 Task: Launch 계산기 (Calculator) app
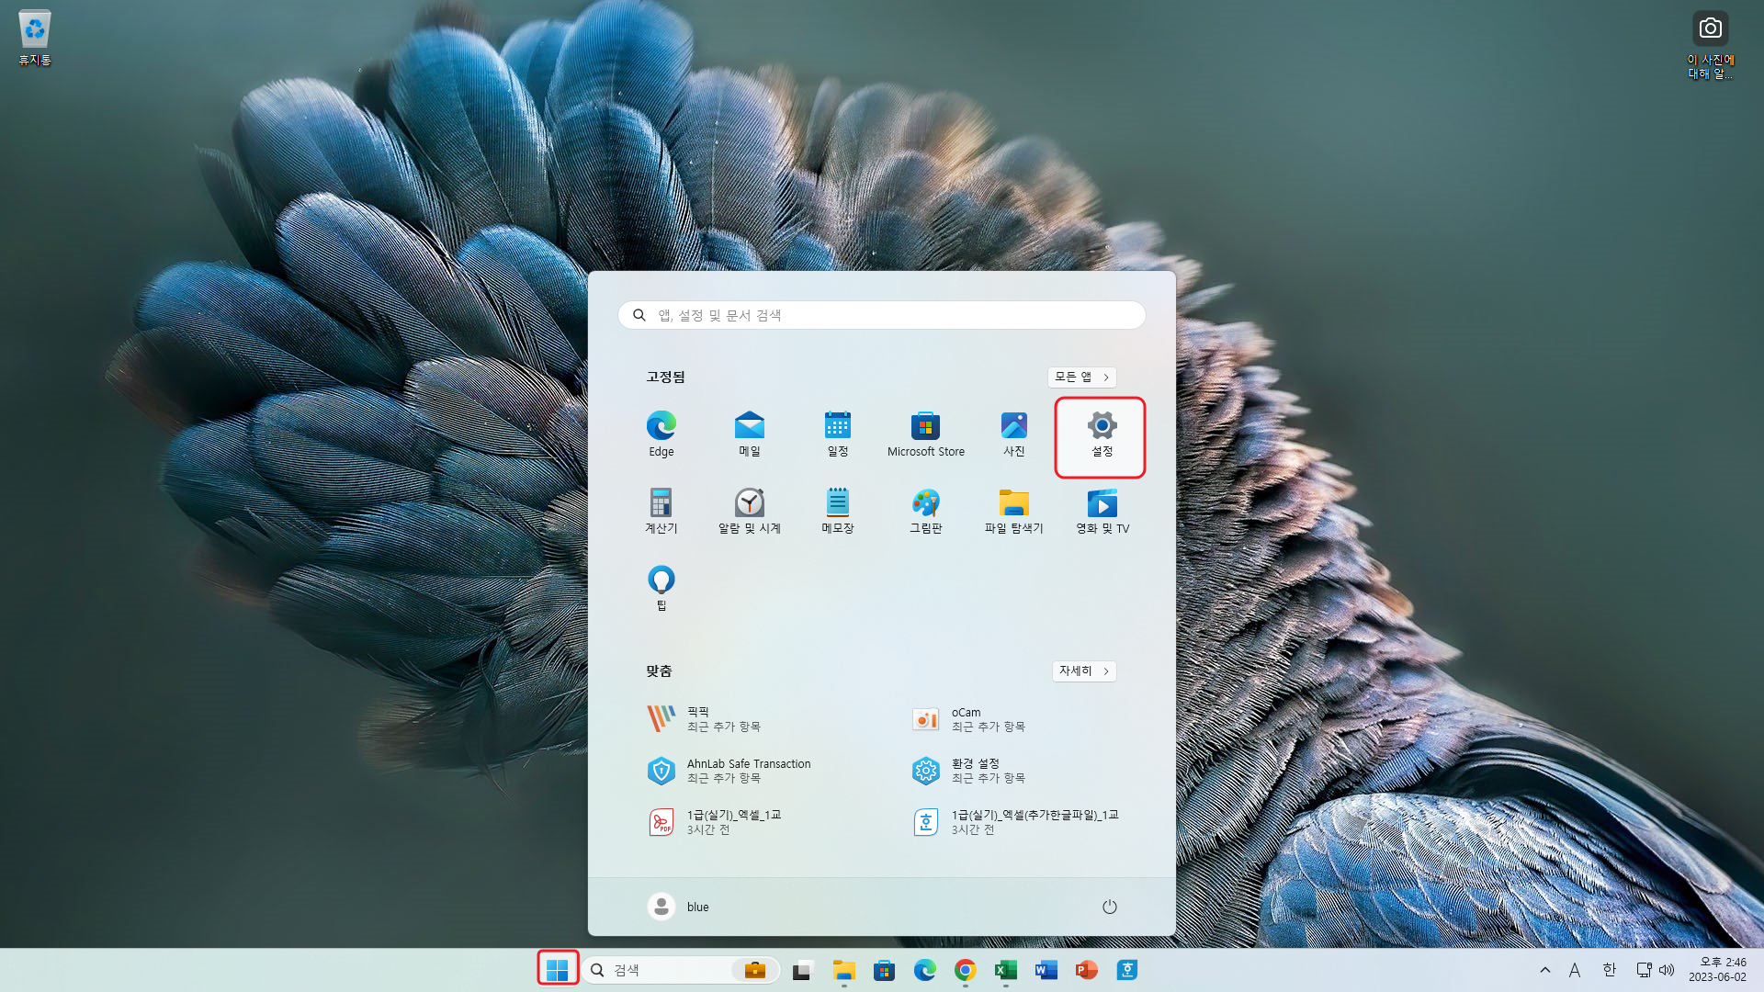(661, 512)
